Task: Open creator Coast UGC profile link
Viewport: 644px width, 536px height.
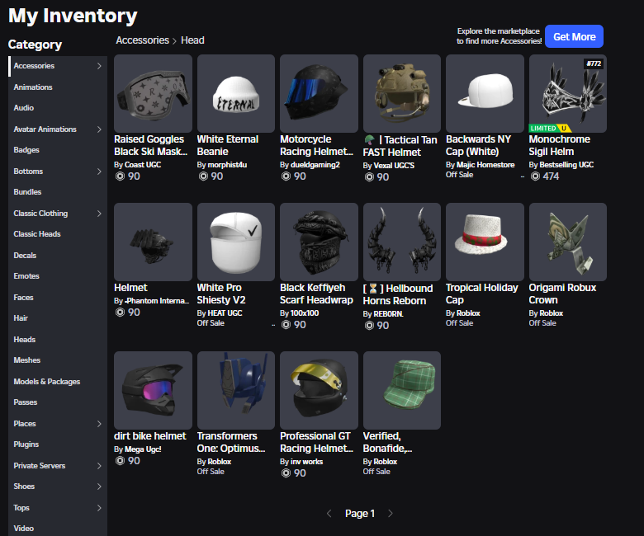Action: click(x=143, y=165)
